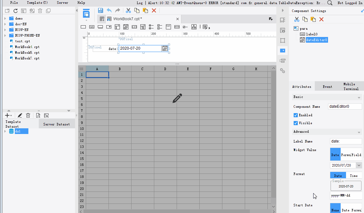Switch to the Event tab

click(x=327, y=87)
